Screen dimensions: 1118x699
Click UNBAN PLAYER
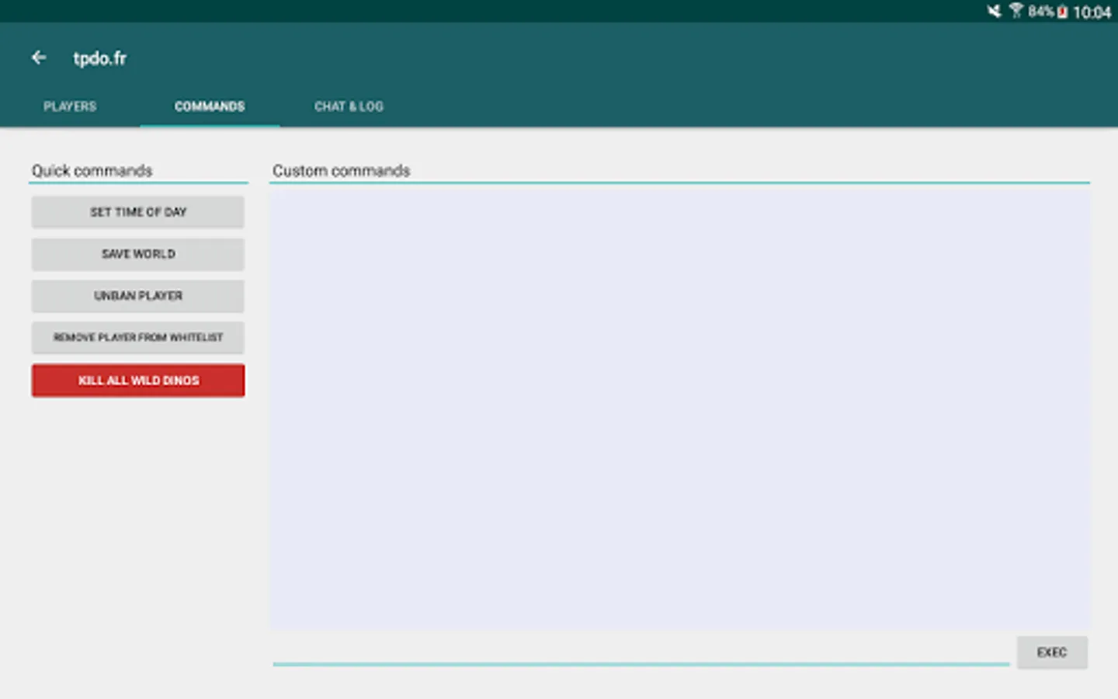[137, 296]
